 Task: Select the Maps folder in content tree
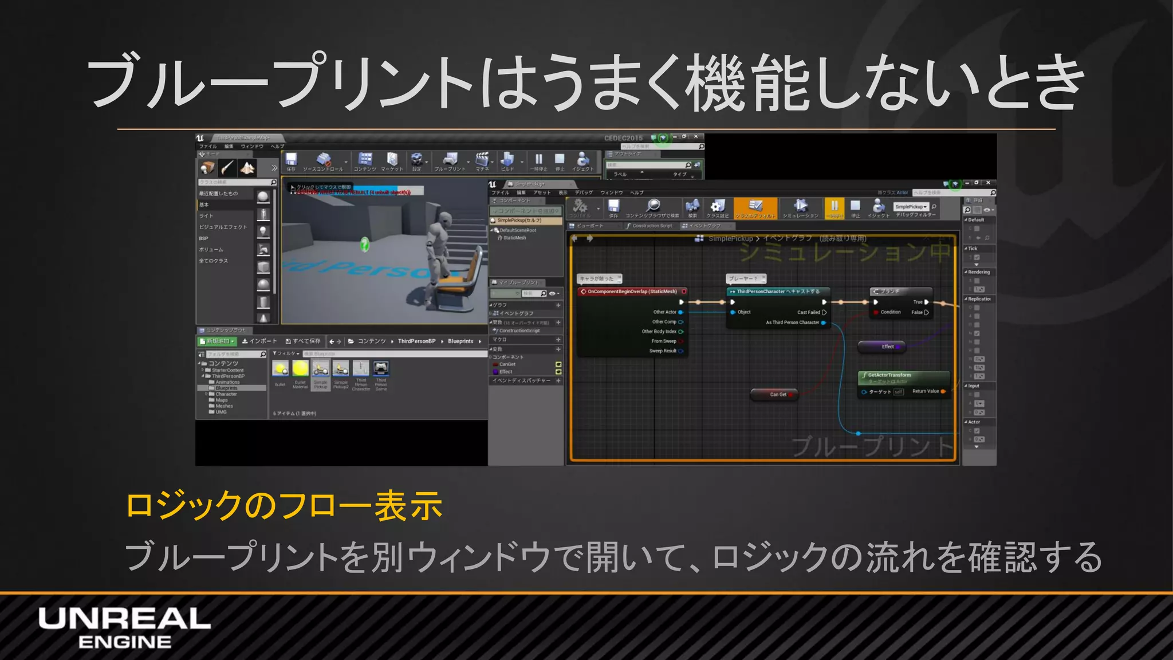(x=218, y=400)
